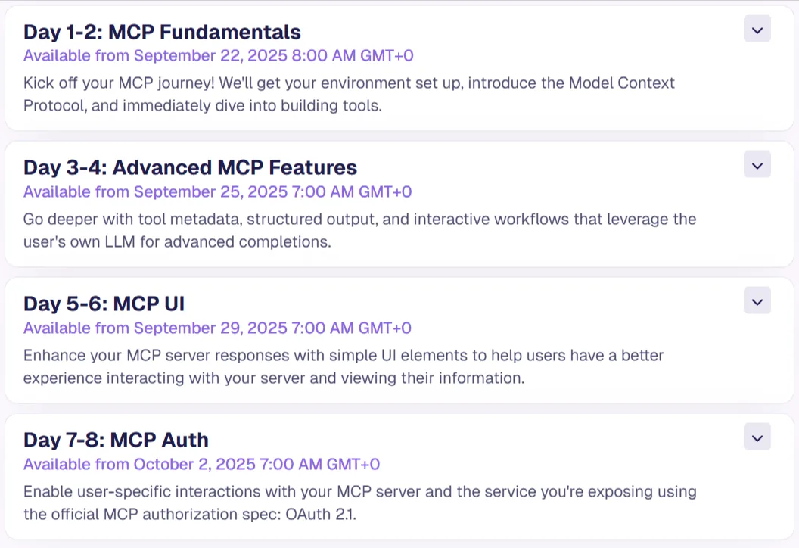Expand the Day 5-6 MCP UI chevron

tap(757, 300)
